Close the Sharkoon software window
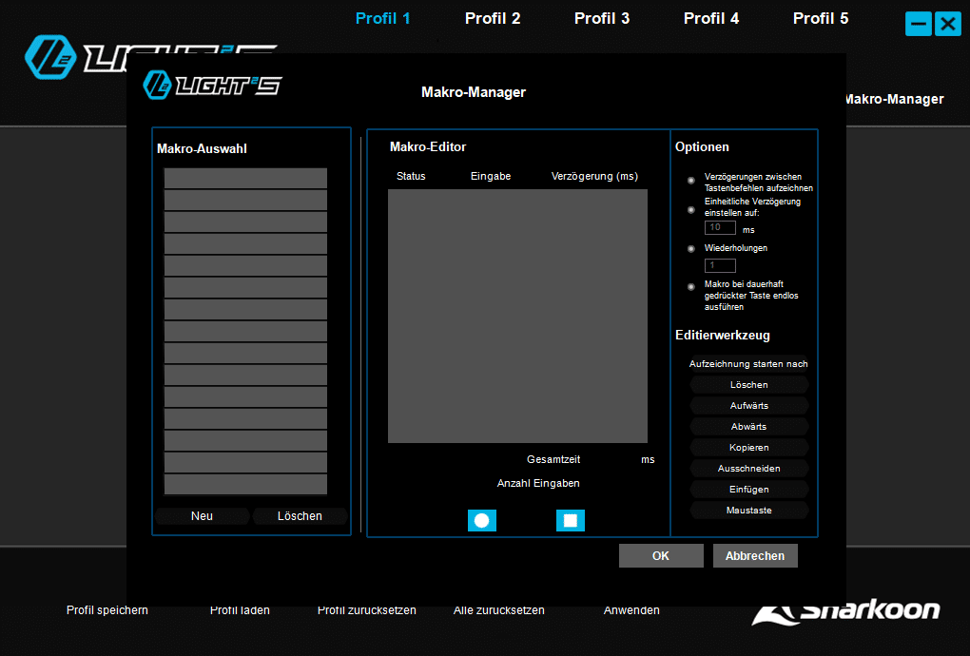 [x=947, y=24]
